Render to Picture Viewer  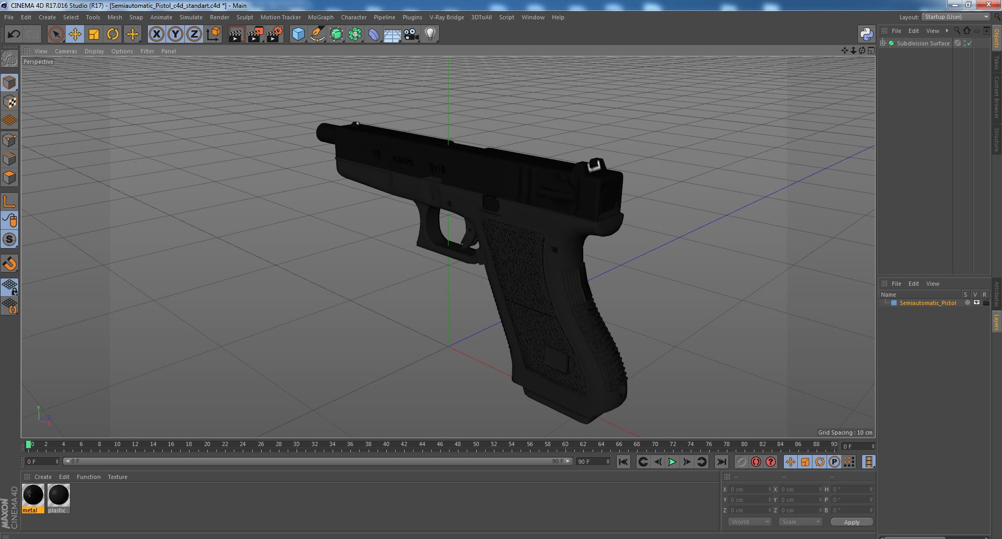[x=255, y=34]
